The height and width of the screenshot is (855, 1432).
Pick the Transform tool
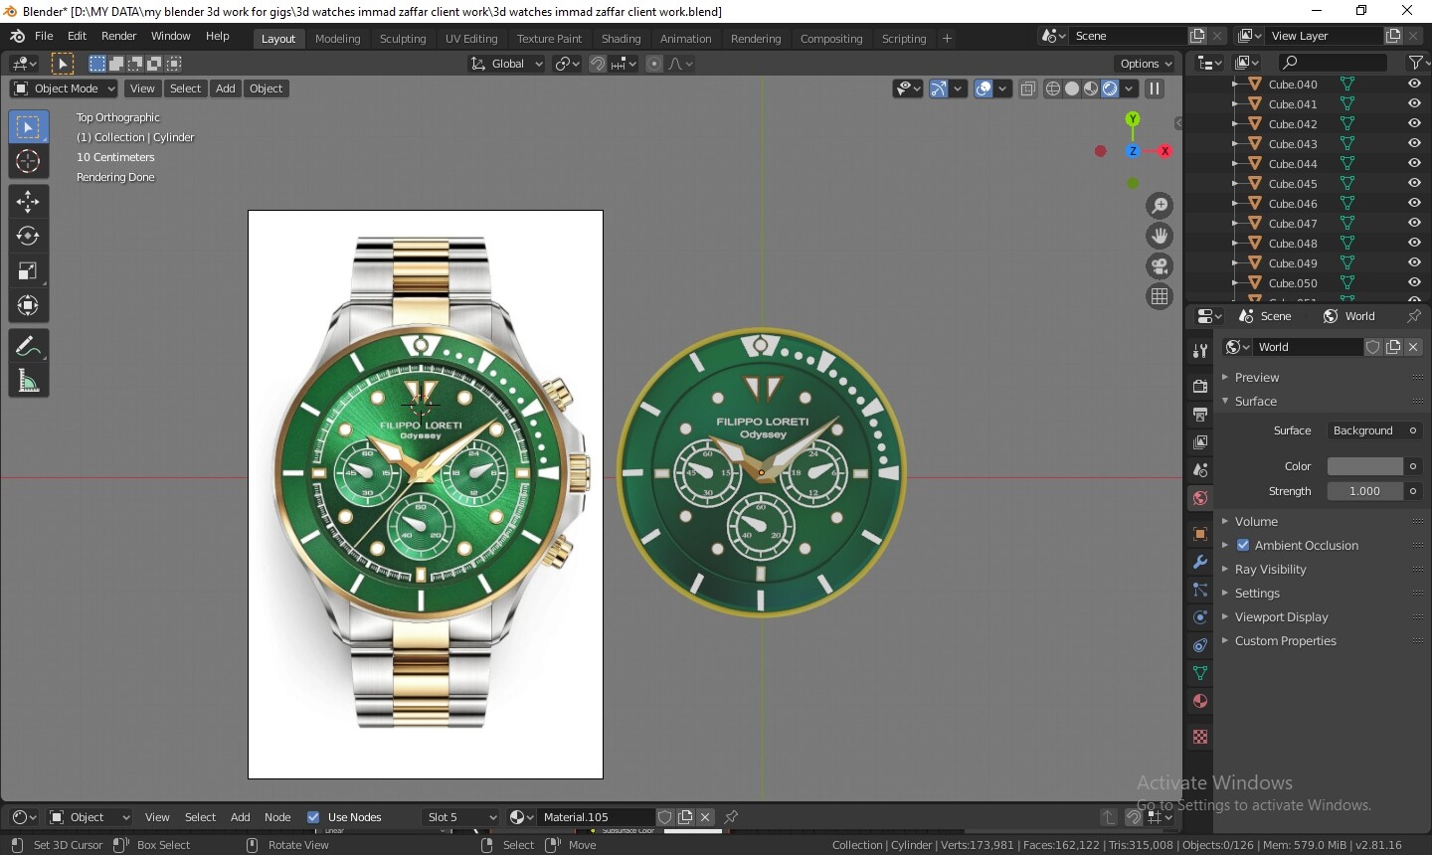[x=28, y=306]
